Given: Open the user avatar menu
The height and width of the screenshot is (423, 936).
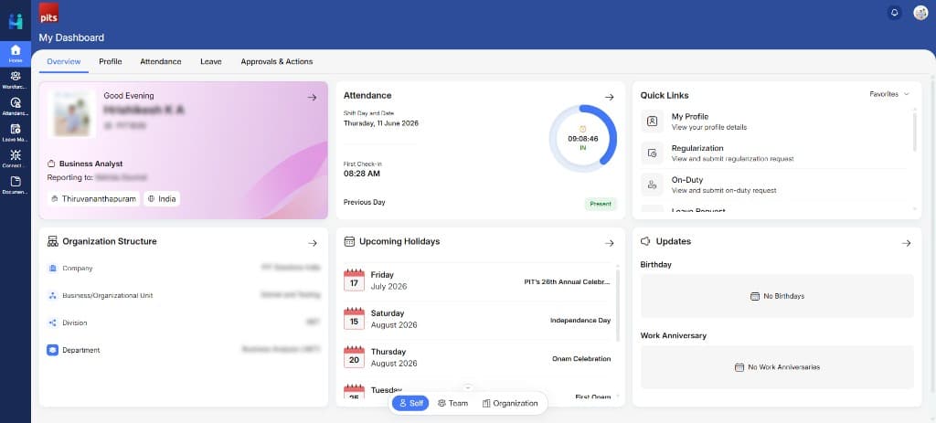Looking at the screenshot, I should (920, 13).
